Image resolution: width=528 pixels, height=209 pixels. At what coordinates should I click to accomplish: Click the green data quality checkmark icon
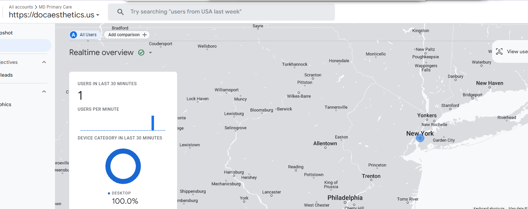tap(141, 53)
